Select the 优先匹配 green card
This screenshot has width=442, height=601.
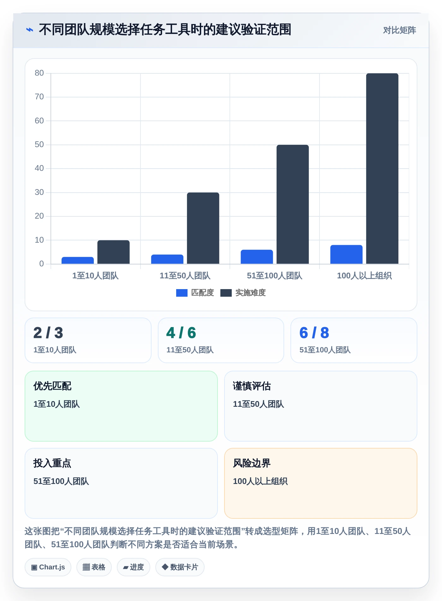coord(121,406)
